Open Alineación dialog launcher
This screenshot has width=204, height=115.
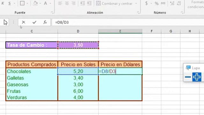coord(138,13)
